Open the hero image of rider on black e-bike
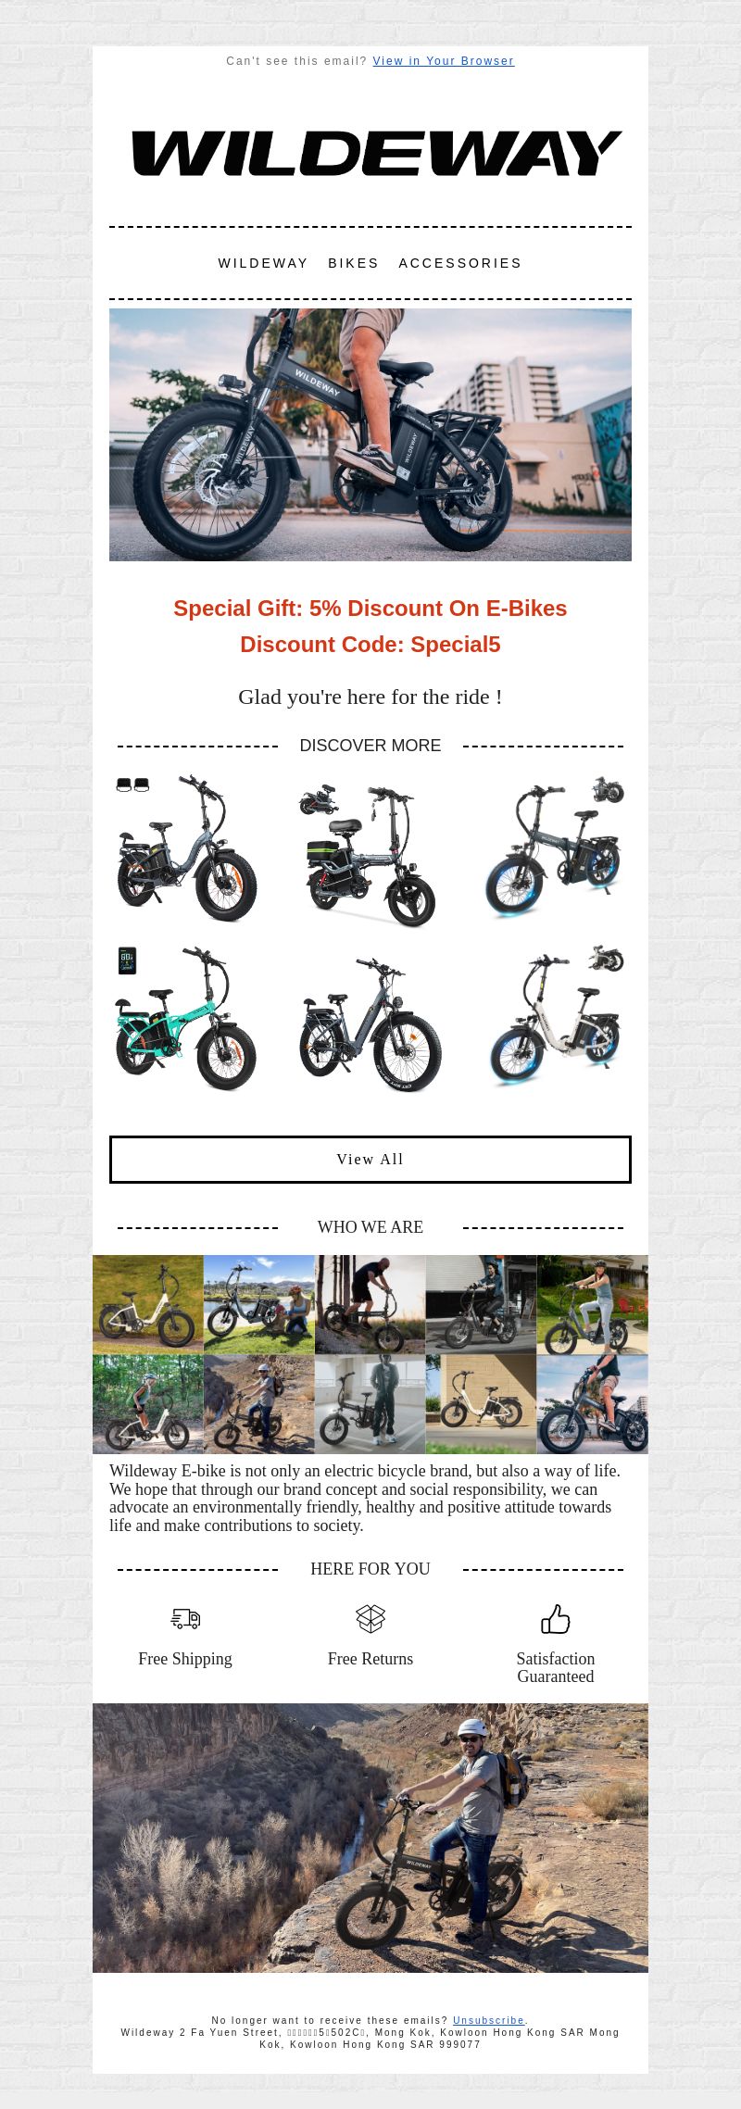 [x=370, y=435]
